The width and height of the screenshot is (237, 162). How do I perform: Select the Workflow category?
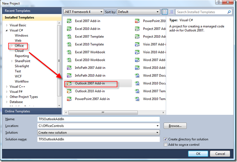pos(22,81)
